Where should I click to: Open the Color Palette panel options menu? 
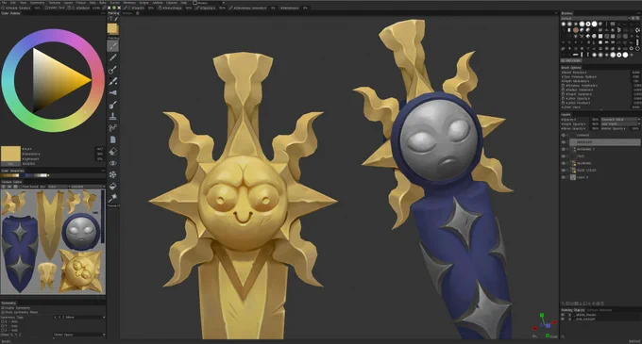click(102, 13)
